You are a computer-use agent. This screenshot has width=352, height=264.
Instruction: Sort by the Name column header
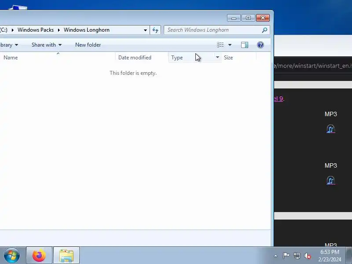point(58,58)
